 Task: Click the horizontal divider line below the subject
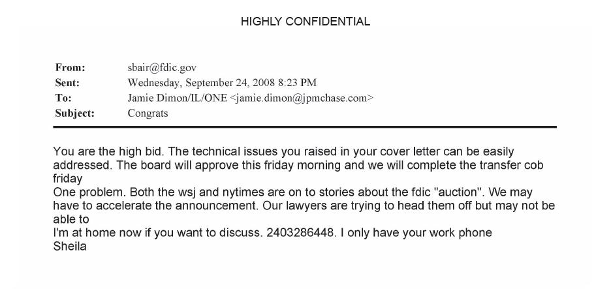pyautogui.click(x=305, y=127)
